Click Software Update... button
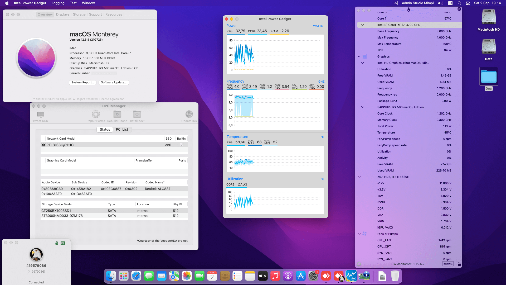This screenshot has width=506, height=285. point(114,82)
